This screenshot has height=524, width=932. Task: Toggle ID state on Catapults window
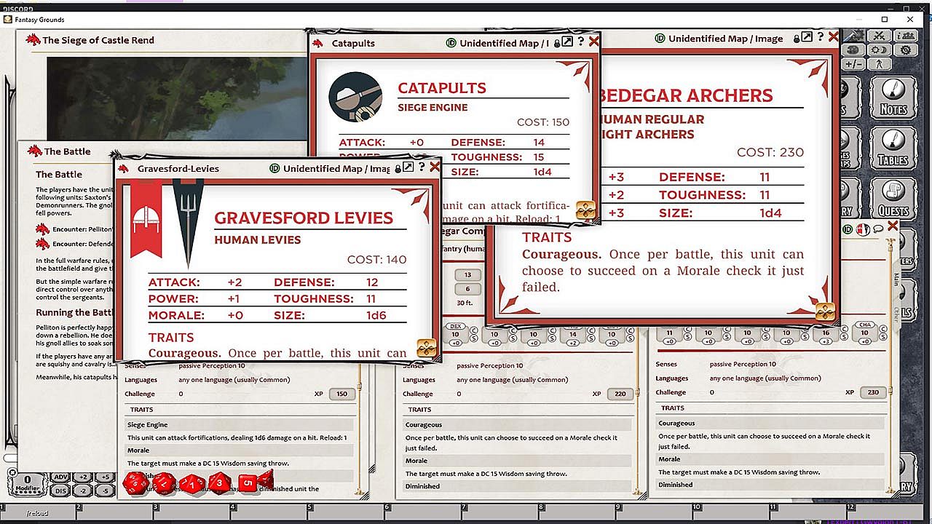tap(451, 43)
